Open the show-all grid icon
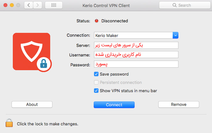 tap(54, 5)
